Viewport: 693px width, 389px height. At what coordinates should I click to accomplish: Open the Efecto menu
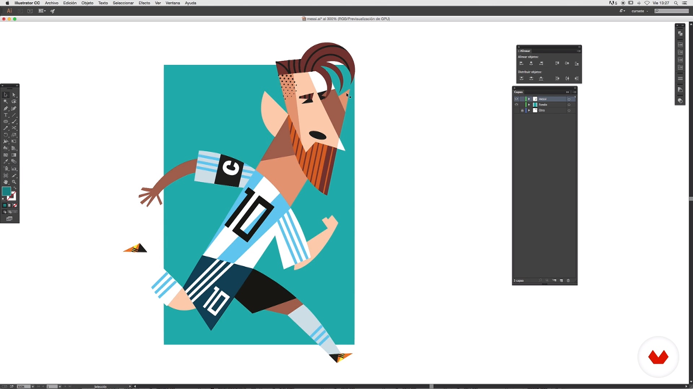click(x=144, y=3)
